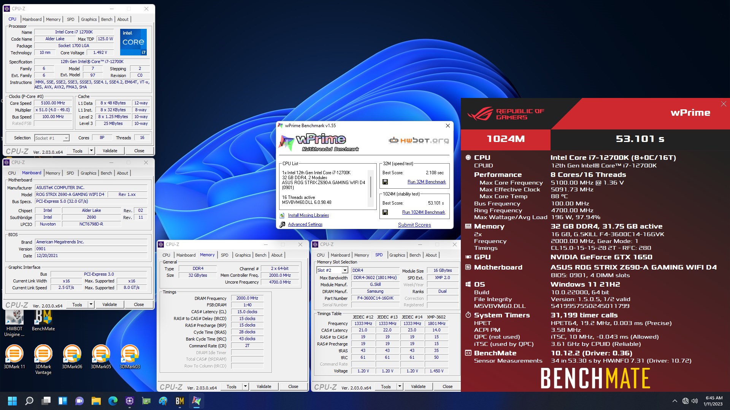This screenshot has width=730, height=410.
Task: Click Close button in CPU-Z Memory window
Action: point(293,386)
